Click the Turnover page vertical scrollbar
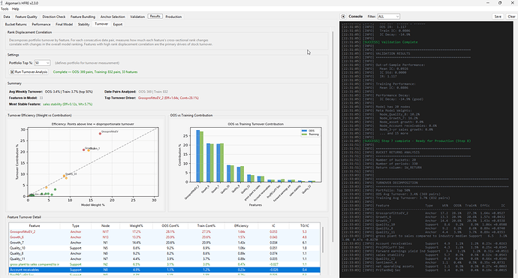The image size is (518, 278). 333,137
